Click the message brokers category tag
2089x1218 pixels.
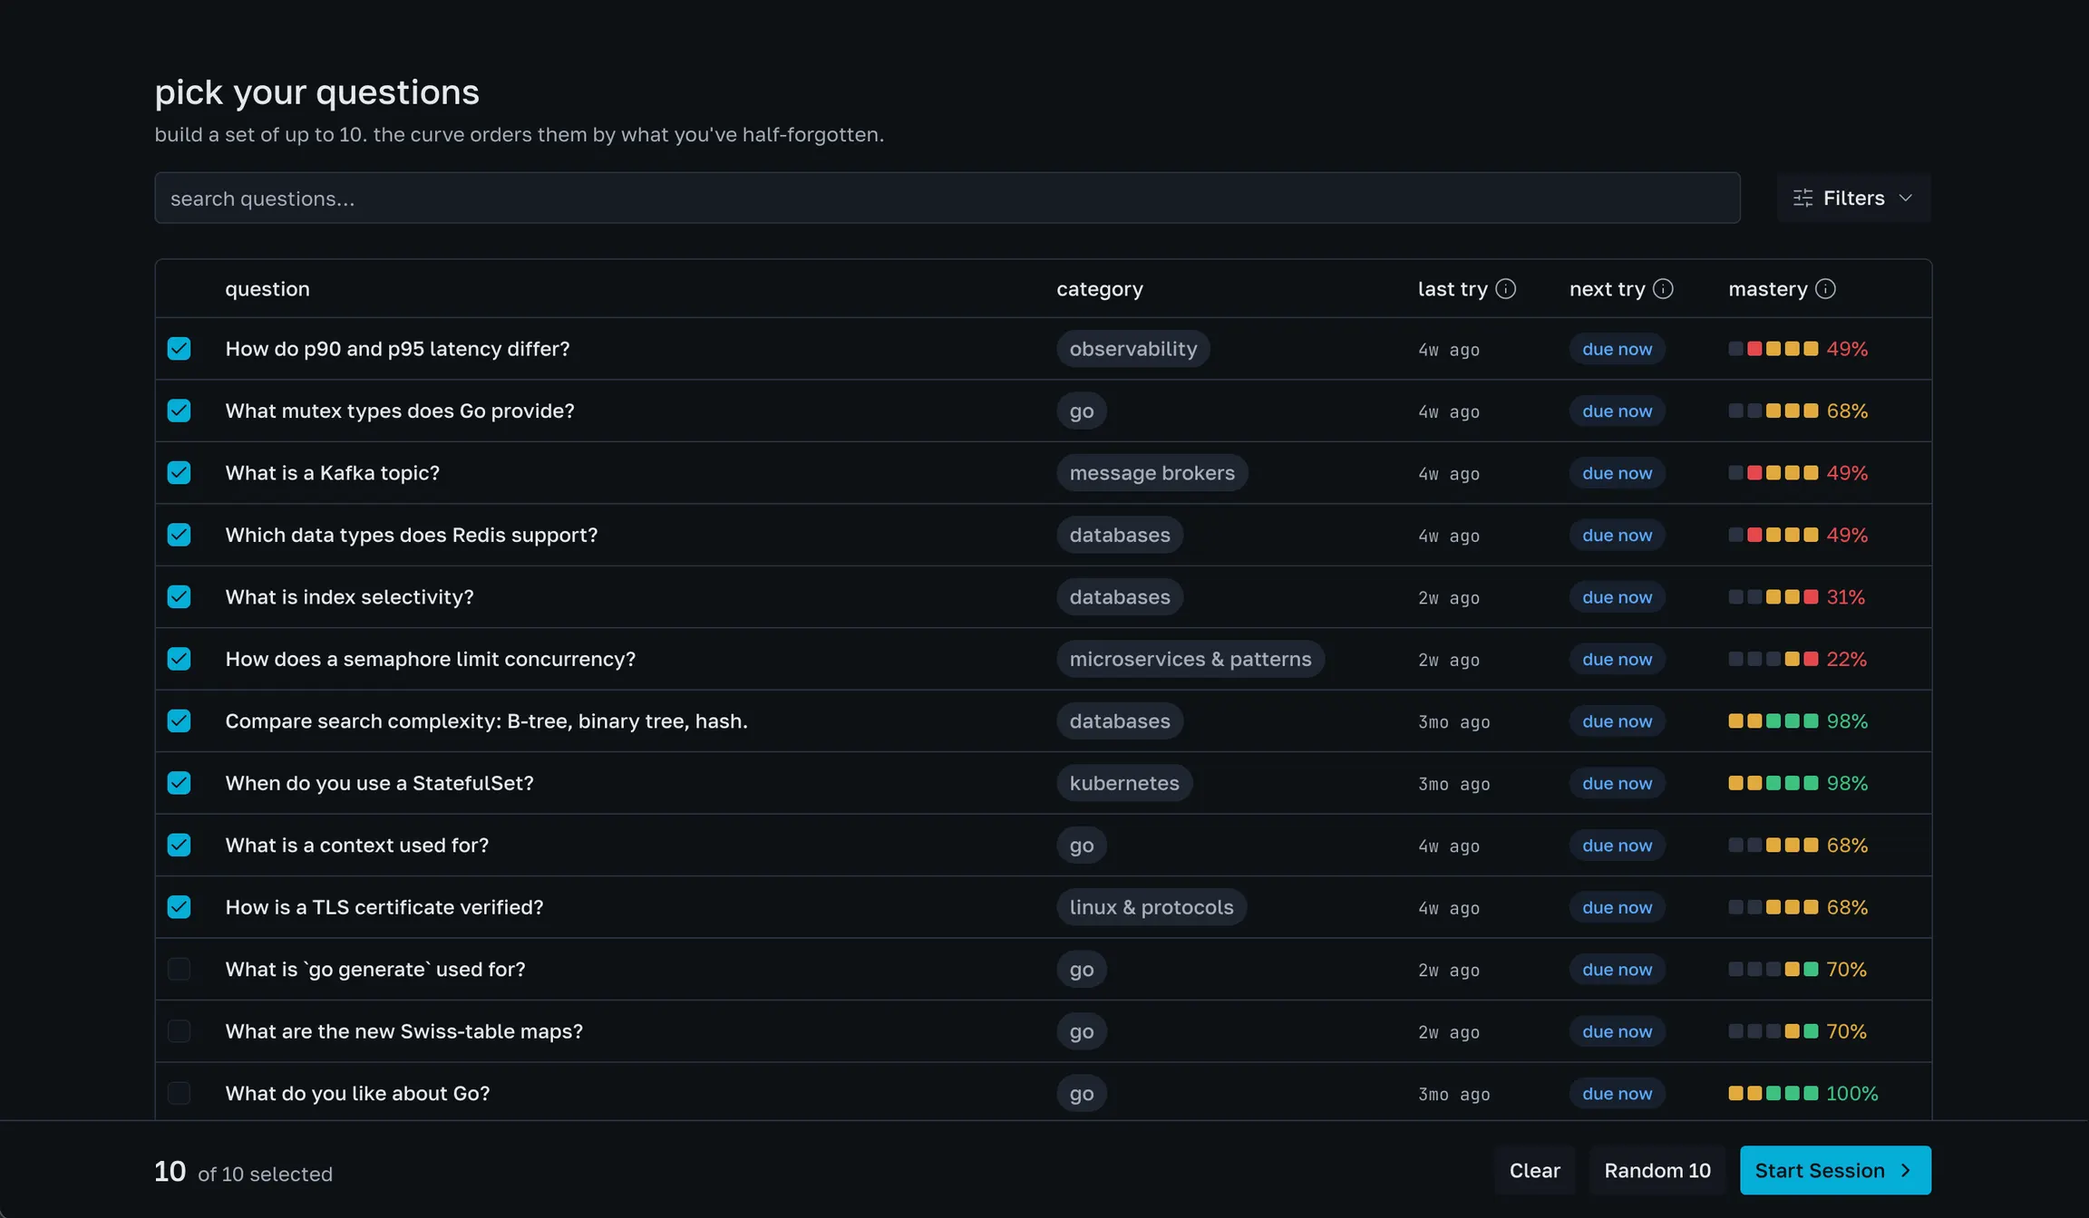[x=1151, y=473]
